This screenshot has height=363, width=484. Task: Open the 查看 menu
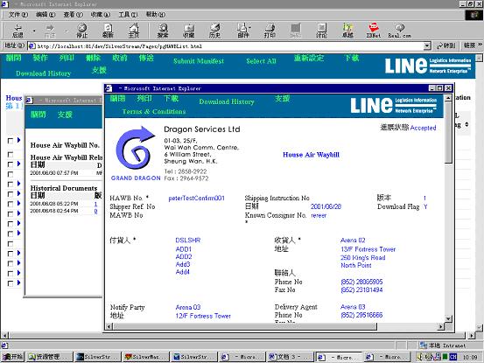[74, 15]
